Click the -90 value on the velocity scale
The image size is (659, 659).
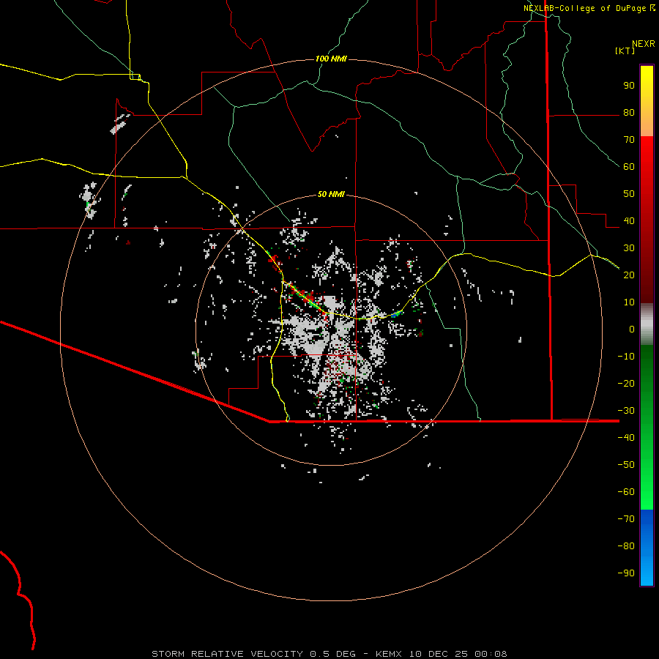626,573
